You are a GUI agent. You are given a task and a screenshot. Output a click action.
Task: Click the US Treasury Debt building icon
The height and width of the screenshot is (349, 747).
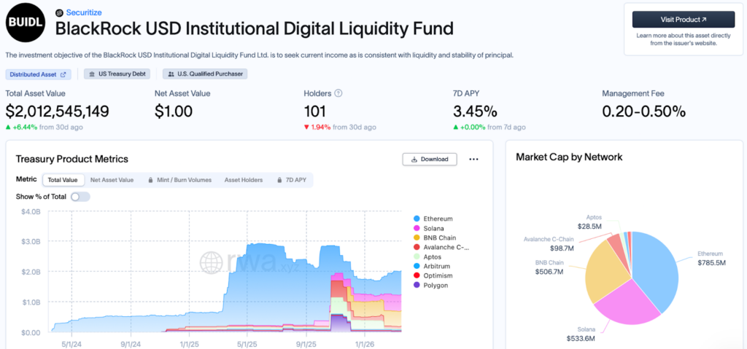point(91,74)
